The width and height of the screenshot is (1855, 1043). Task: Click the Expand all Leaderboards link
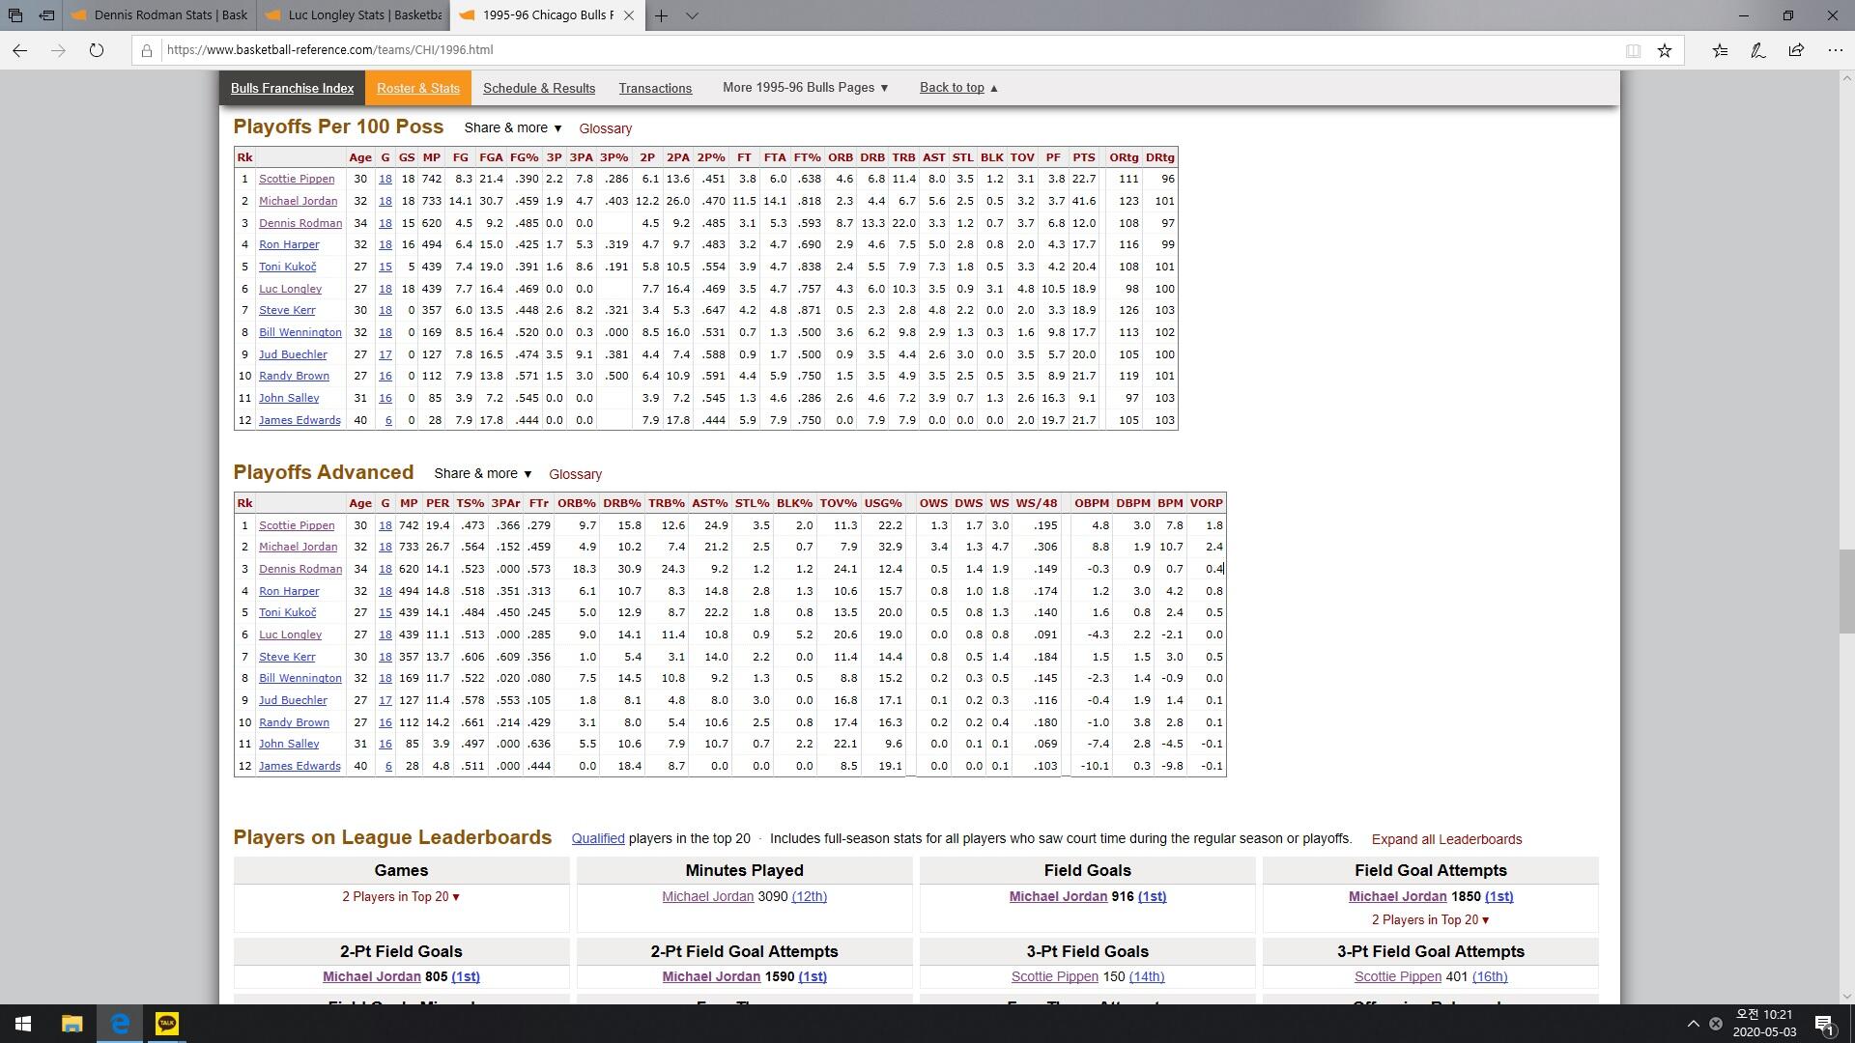(x=1446, y=839)
